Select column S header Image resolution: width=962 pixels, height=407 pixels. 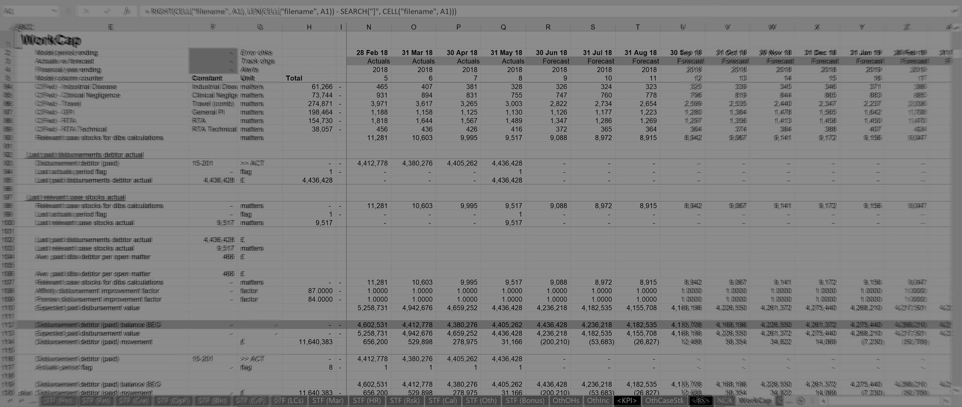coord(593,27)
